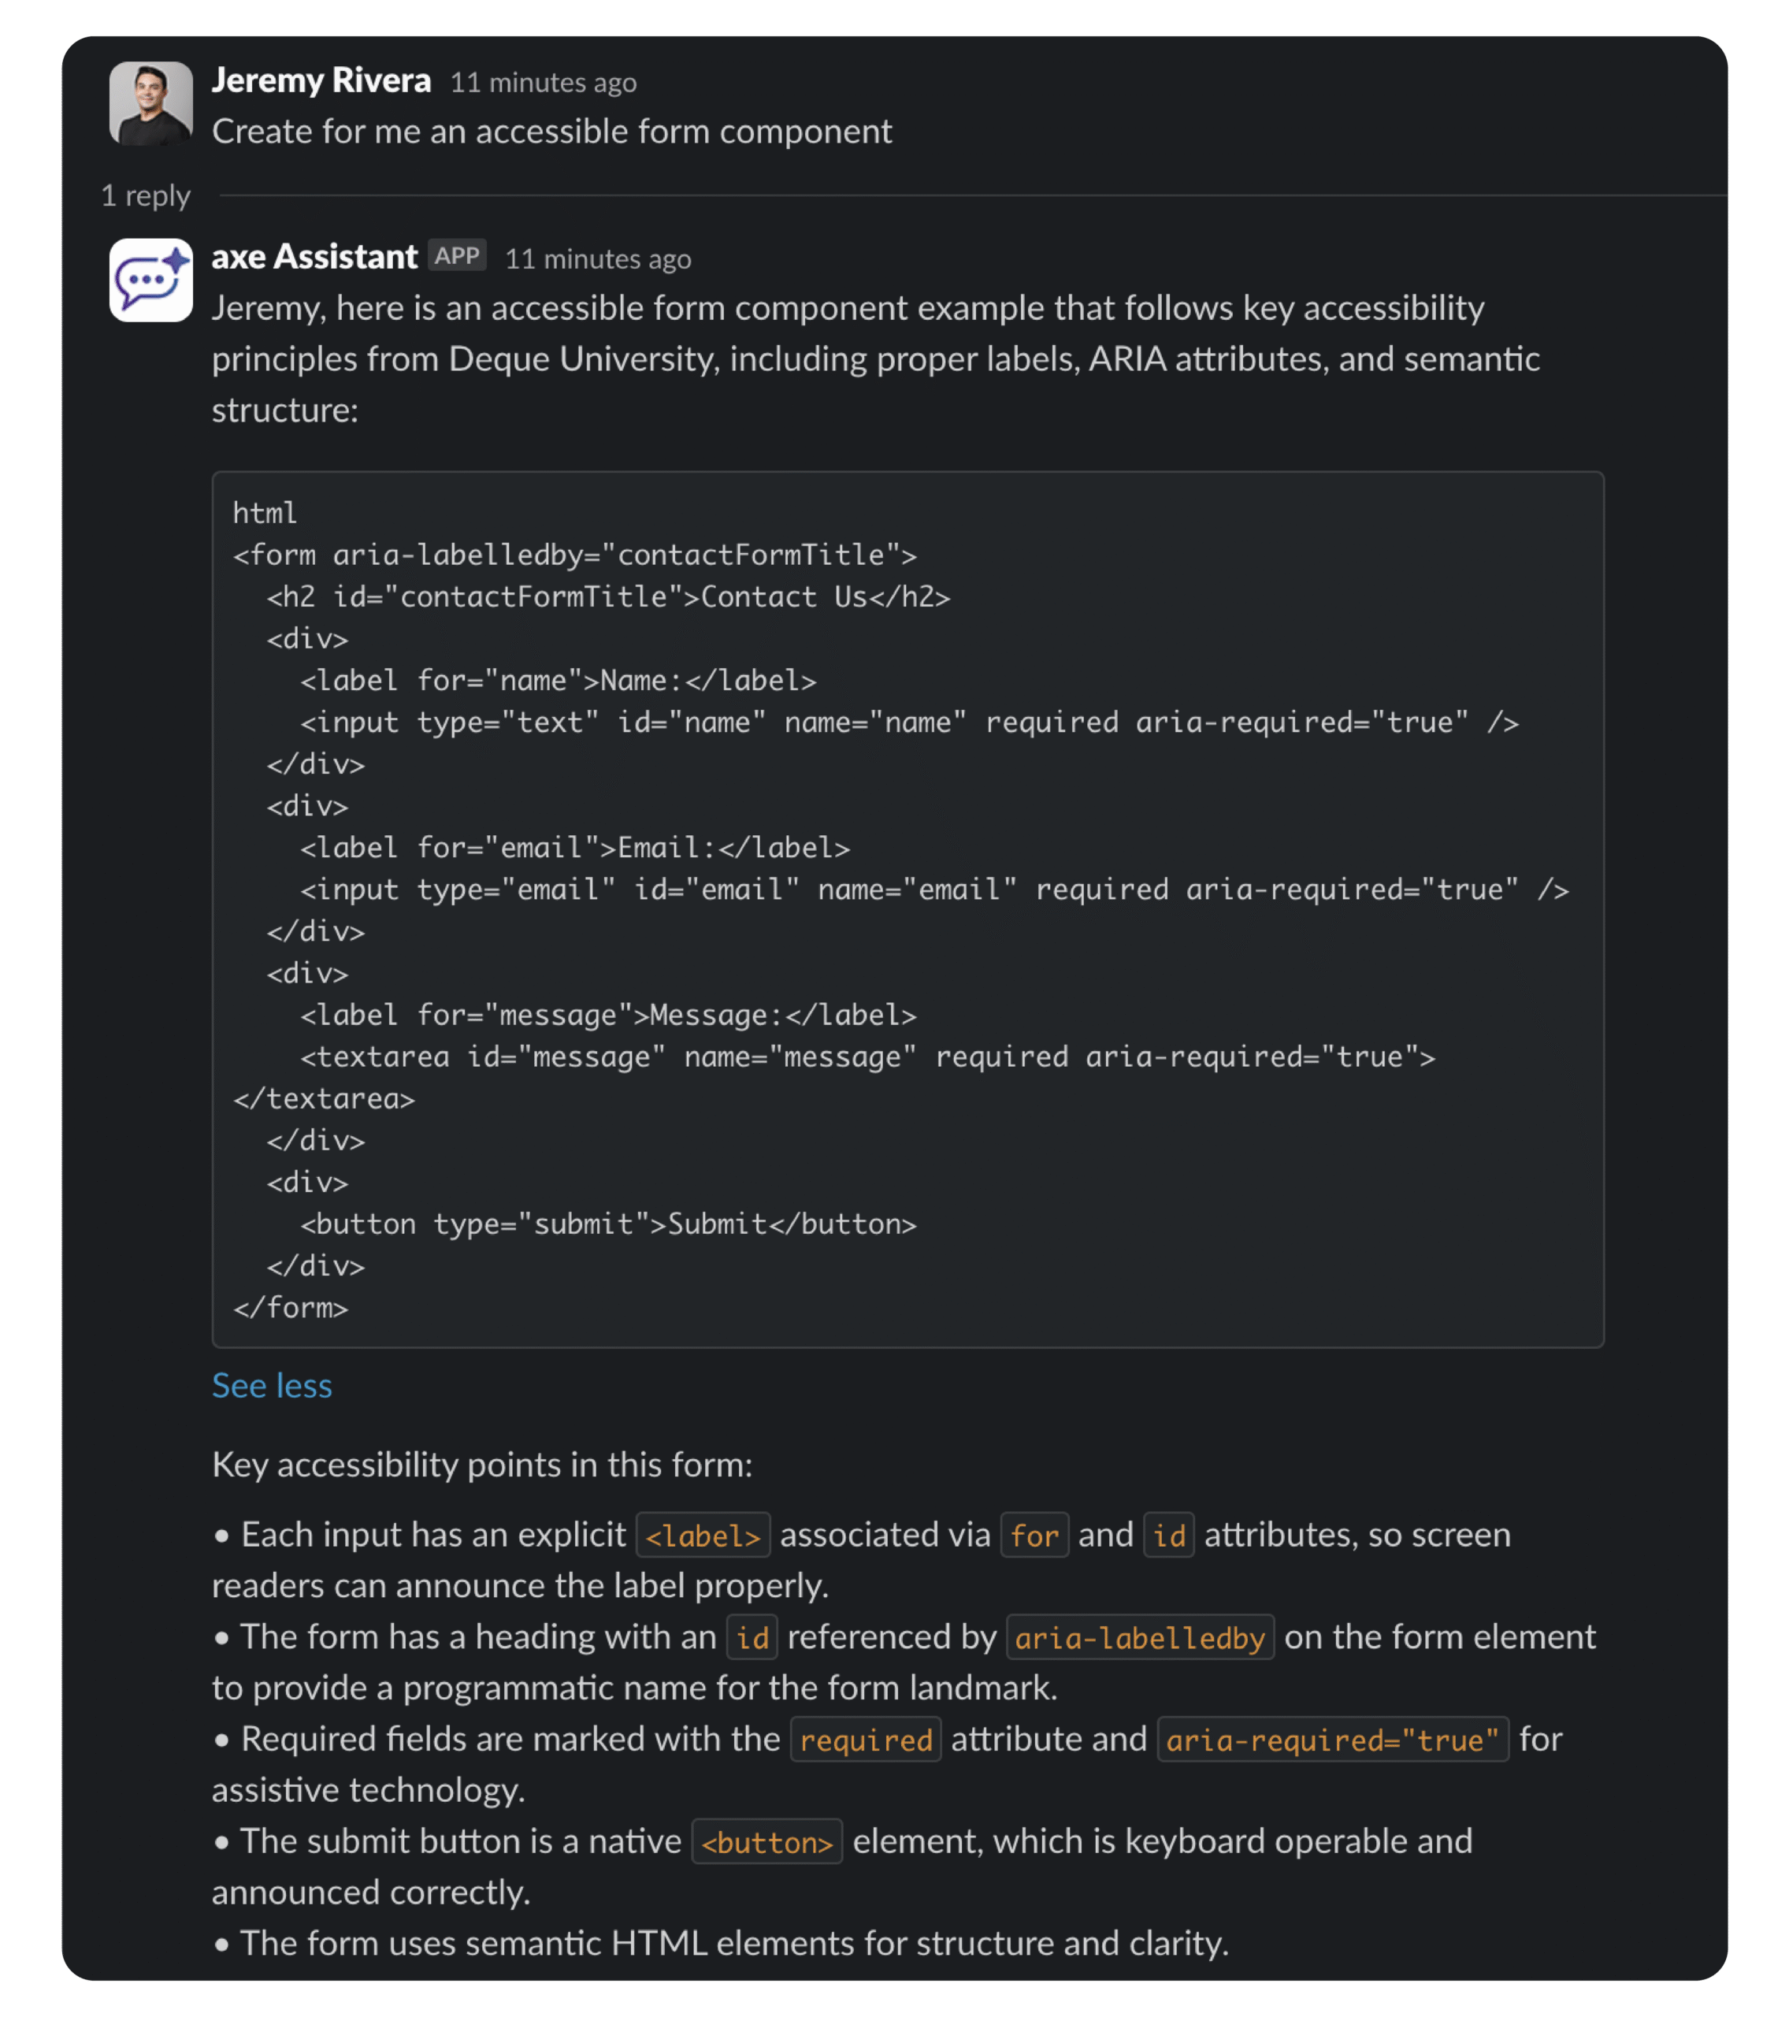
Task: Click timestamp on the axe Assistant reply
Action: [598, 258]
